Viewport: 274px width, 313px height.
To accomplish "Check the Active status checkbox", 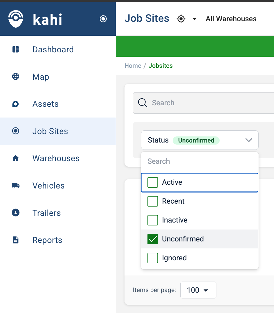I will click(x=153, y=182).
